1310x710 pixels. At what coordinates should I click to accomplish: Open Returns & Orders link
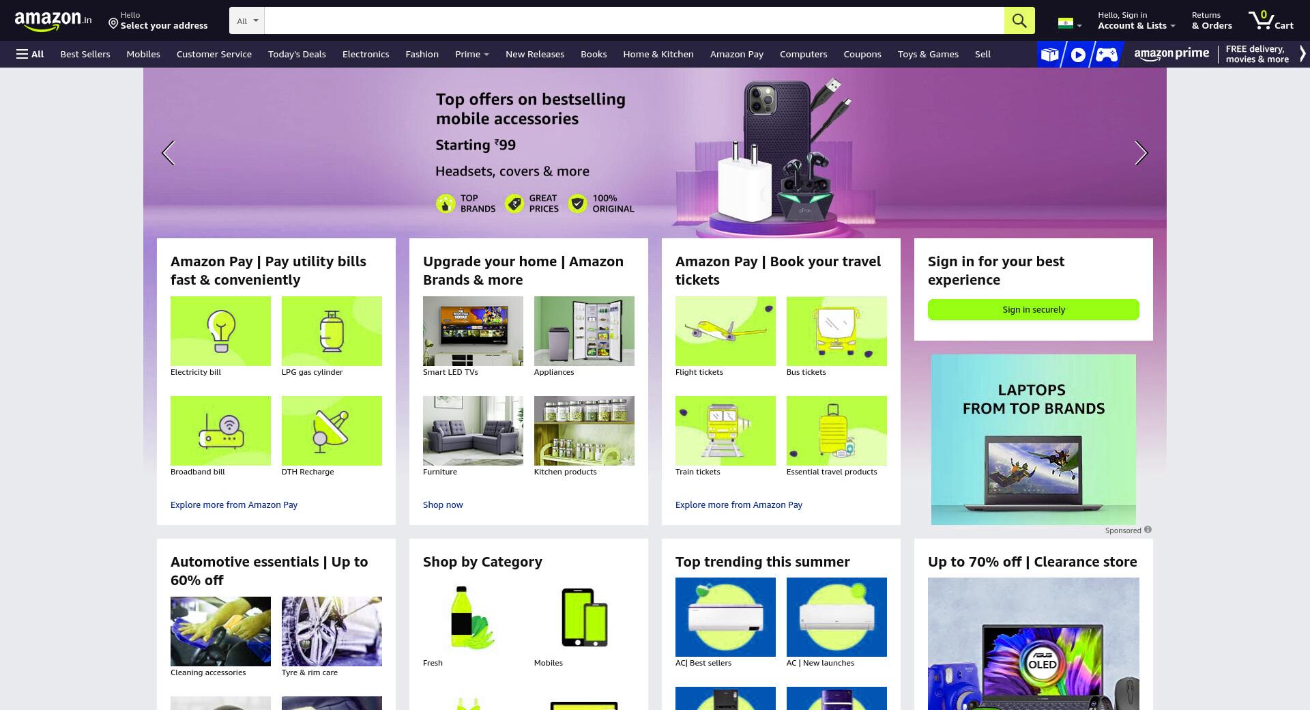pos(1212,20)
